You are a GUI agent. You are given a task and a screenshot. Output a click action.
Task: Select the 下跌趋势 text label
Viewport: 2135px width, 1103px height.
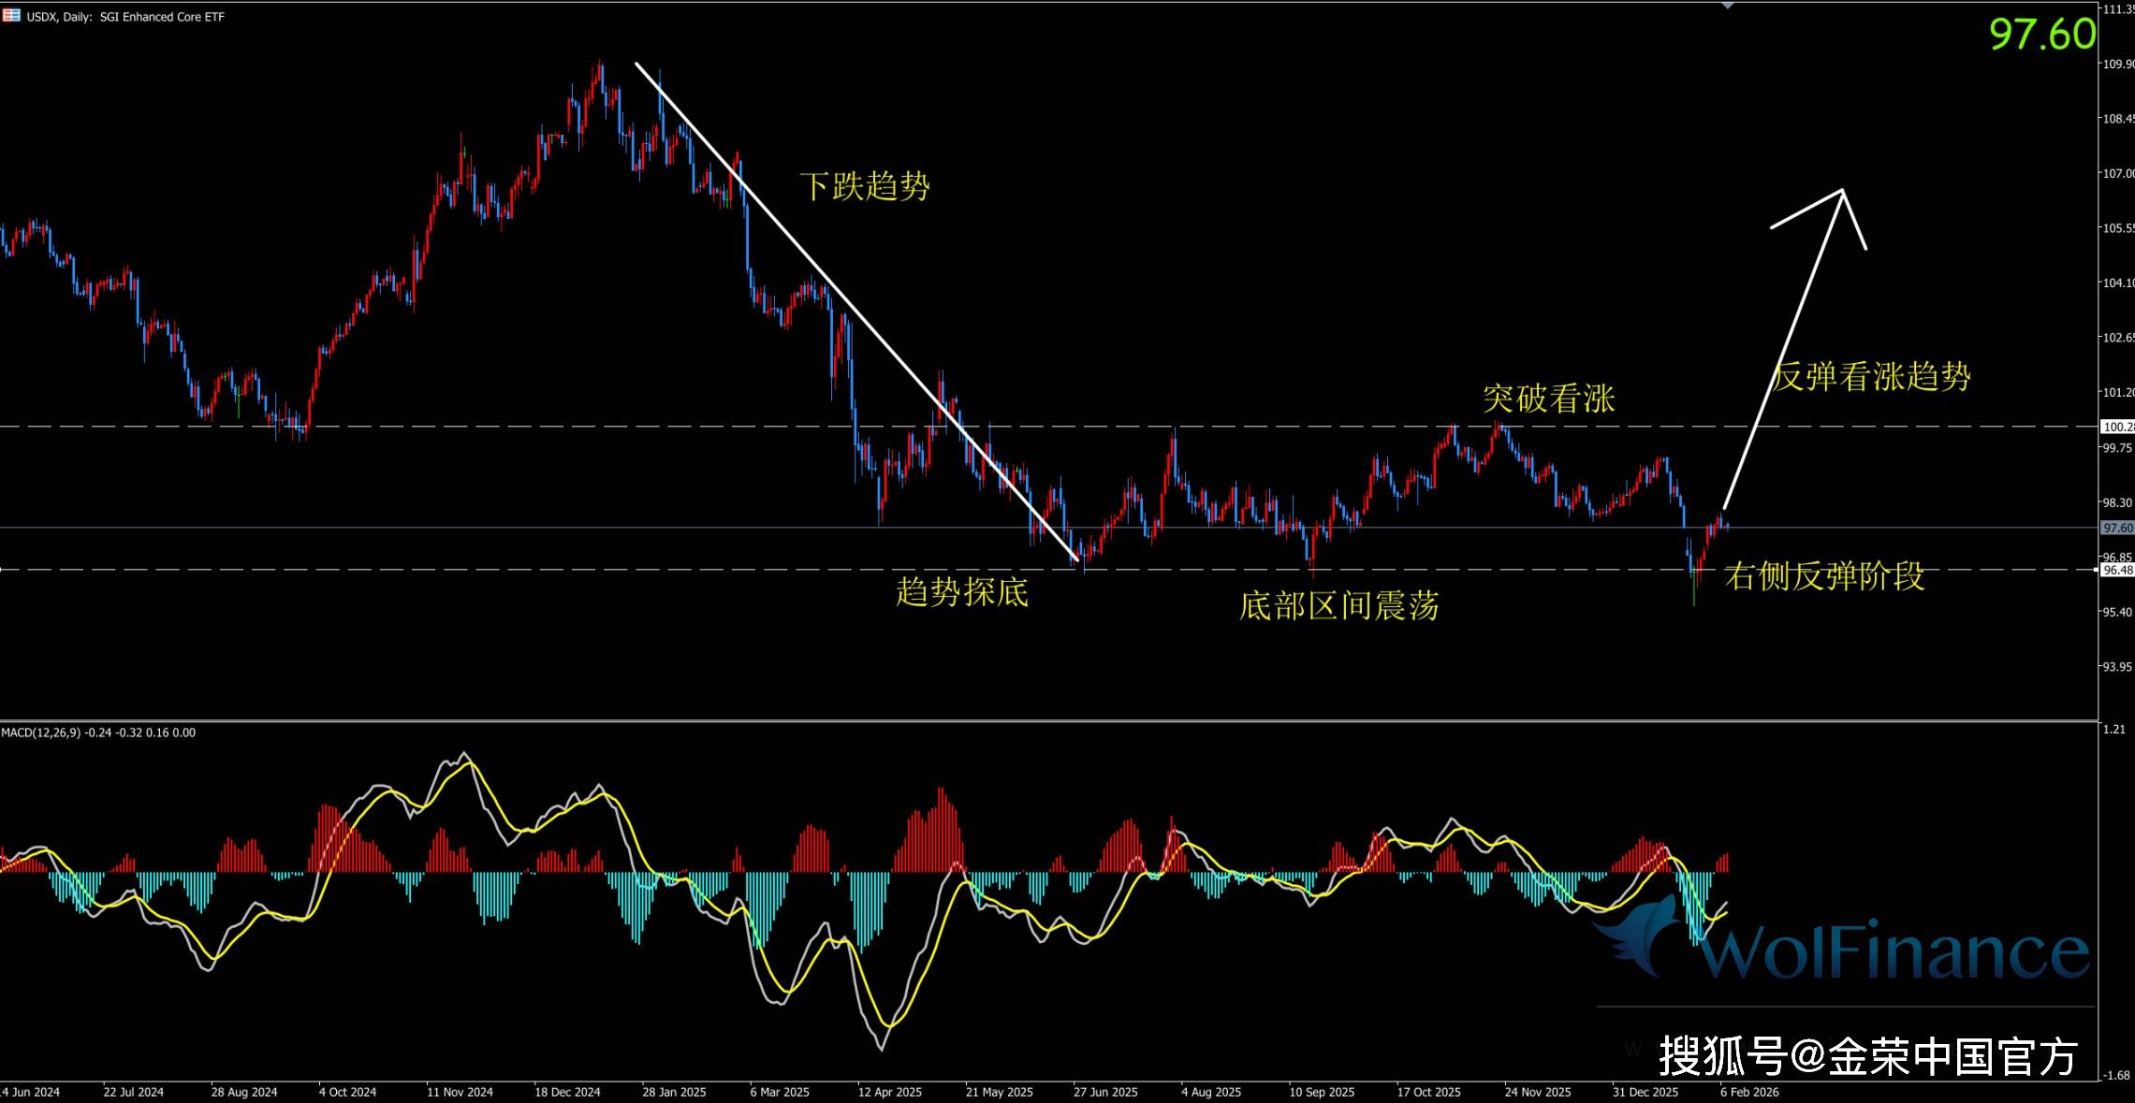click(x=864, y=186)
